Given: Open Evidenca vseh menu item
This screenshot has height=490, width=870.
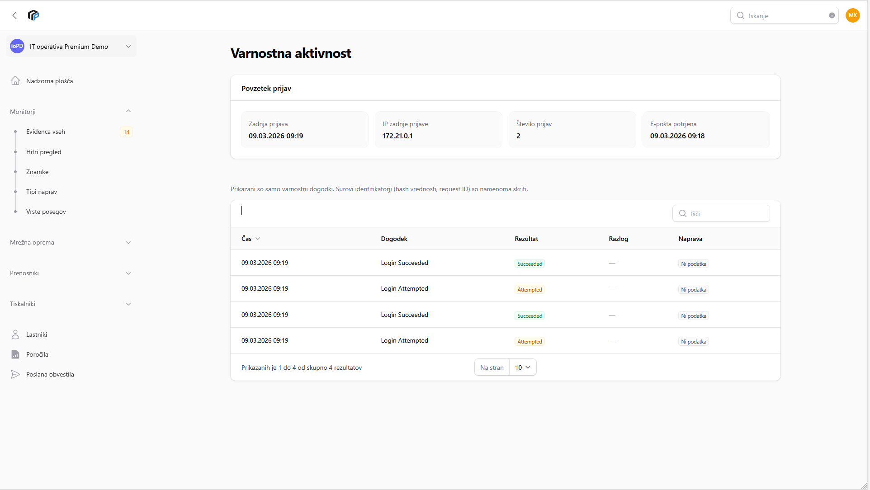Looking at the screenshot, I should coord(46,132).
